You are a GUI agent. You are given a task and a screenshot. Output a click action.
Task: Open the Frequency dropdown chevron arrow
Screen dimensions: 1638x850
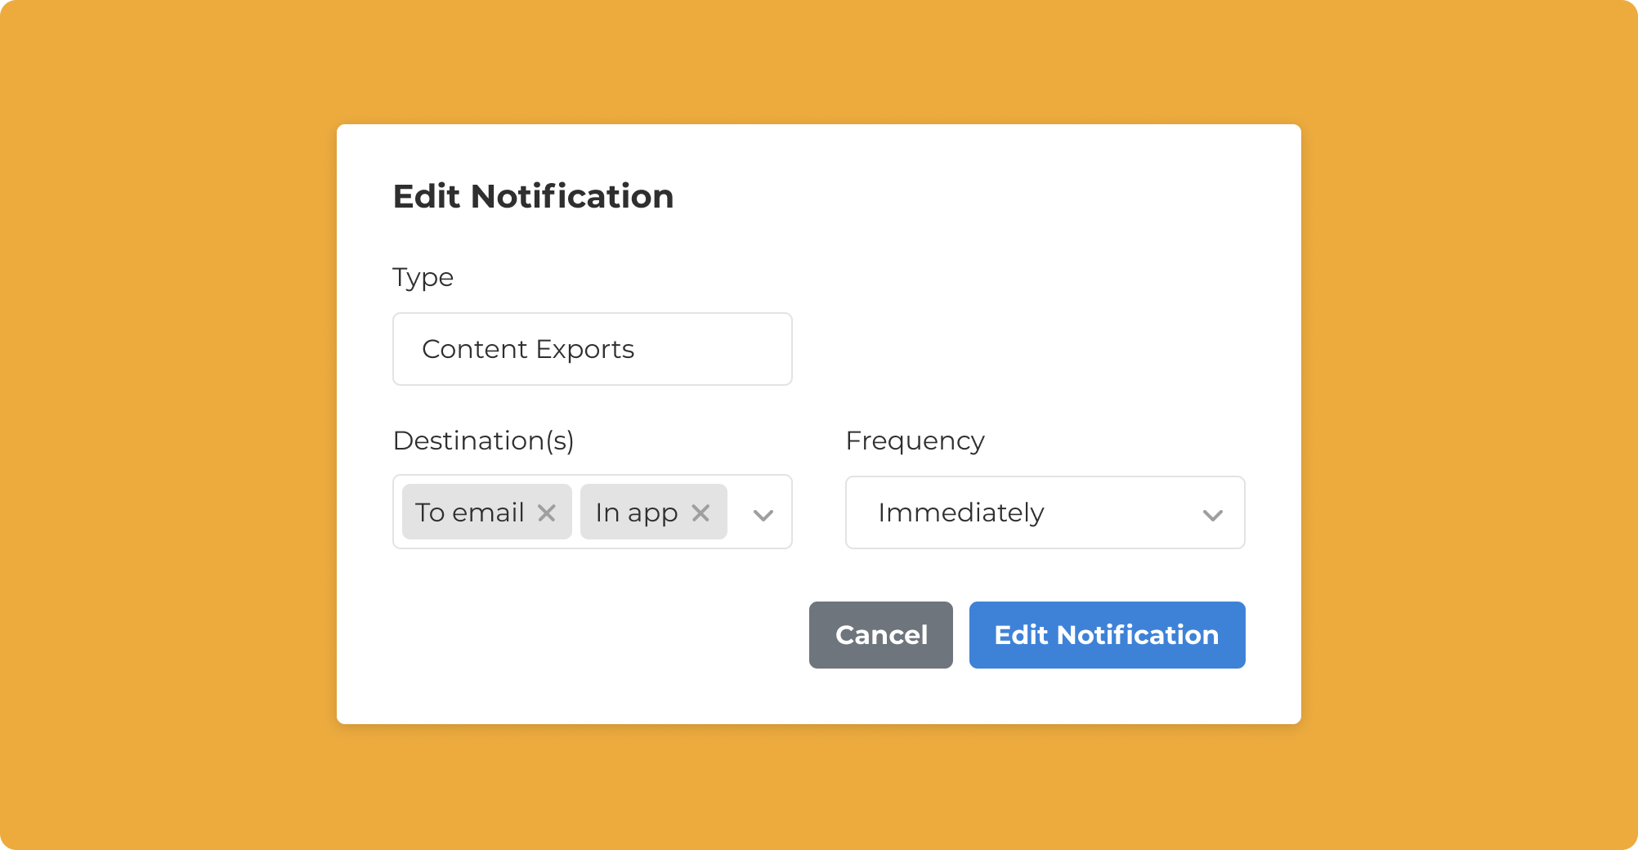point(1212,515)
